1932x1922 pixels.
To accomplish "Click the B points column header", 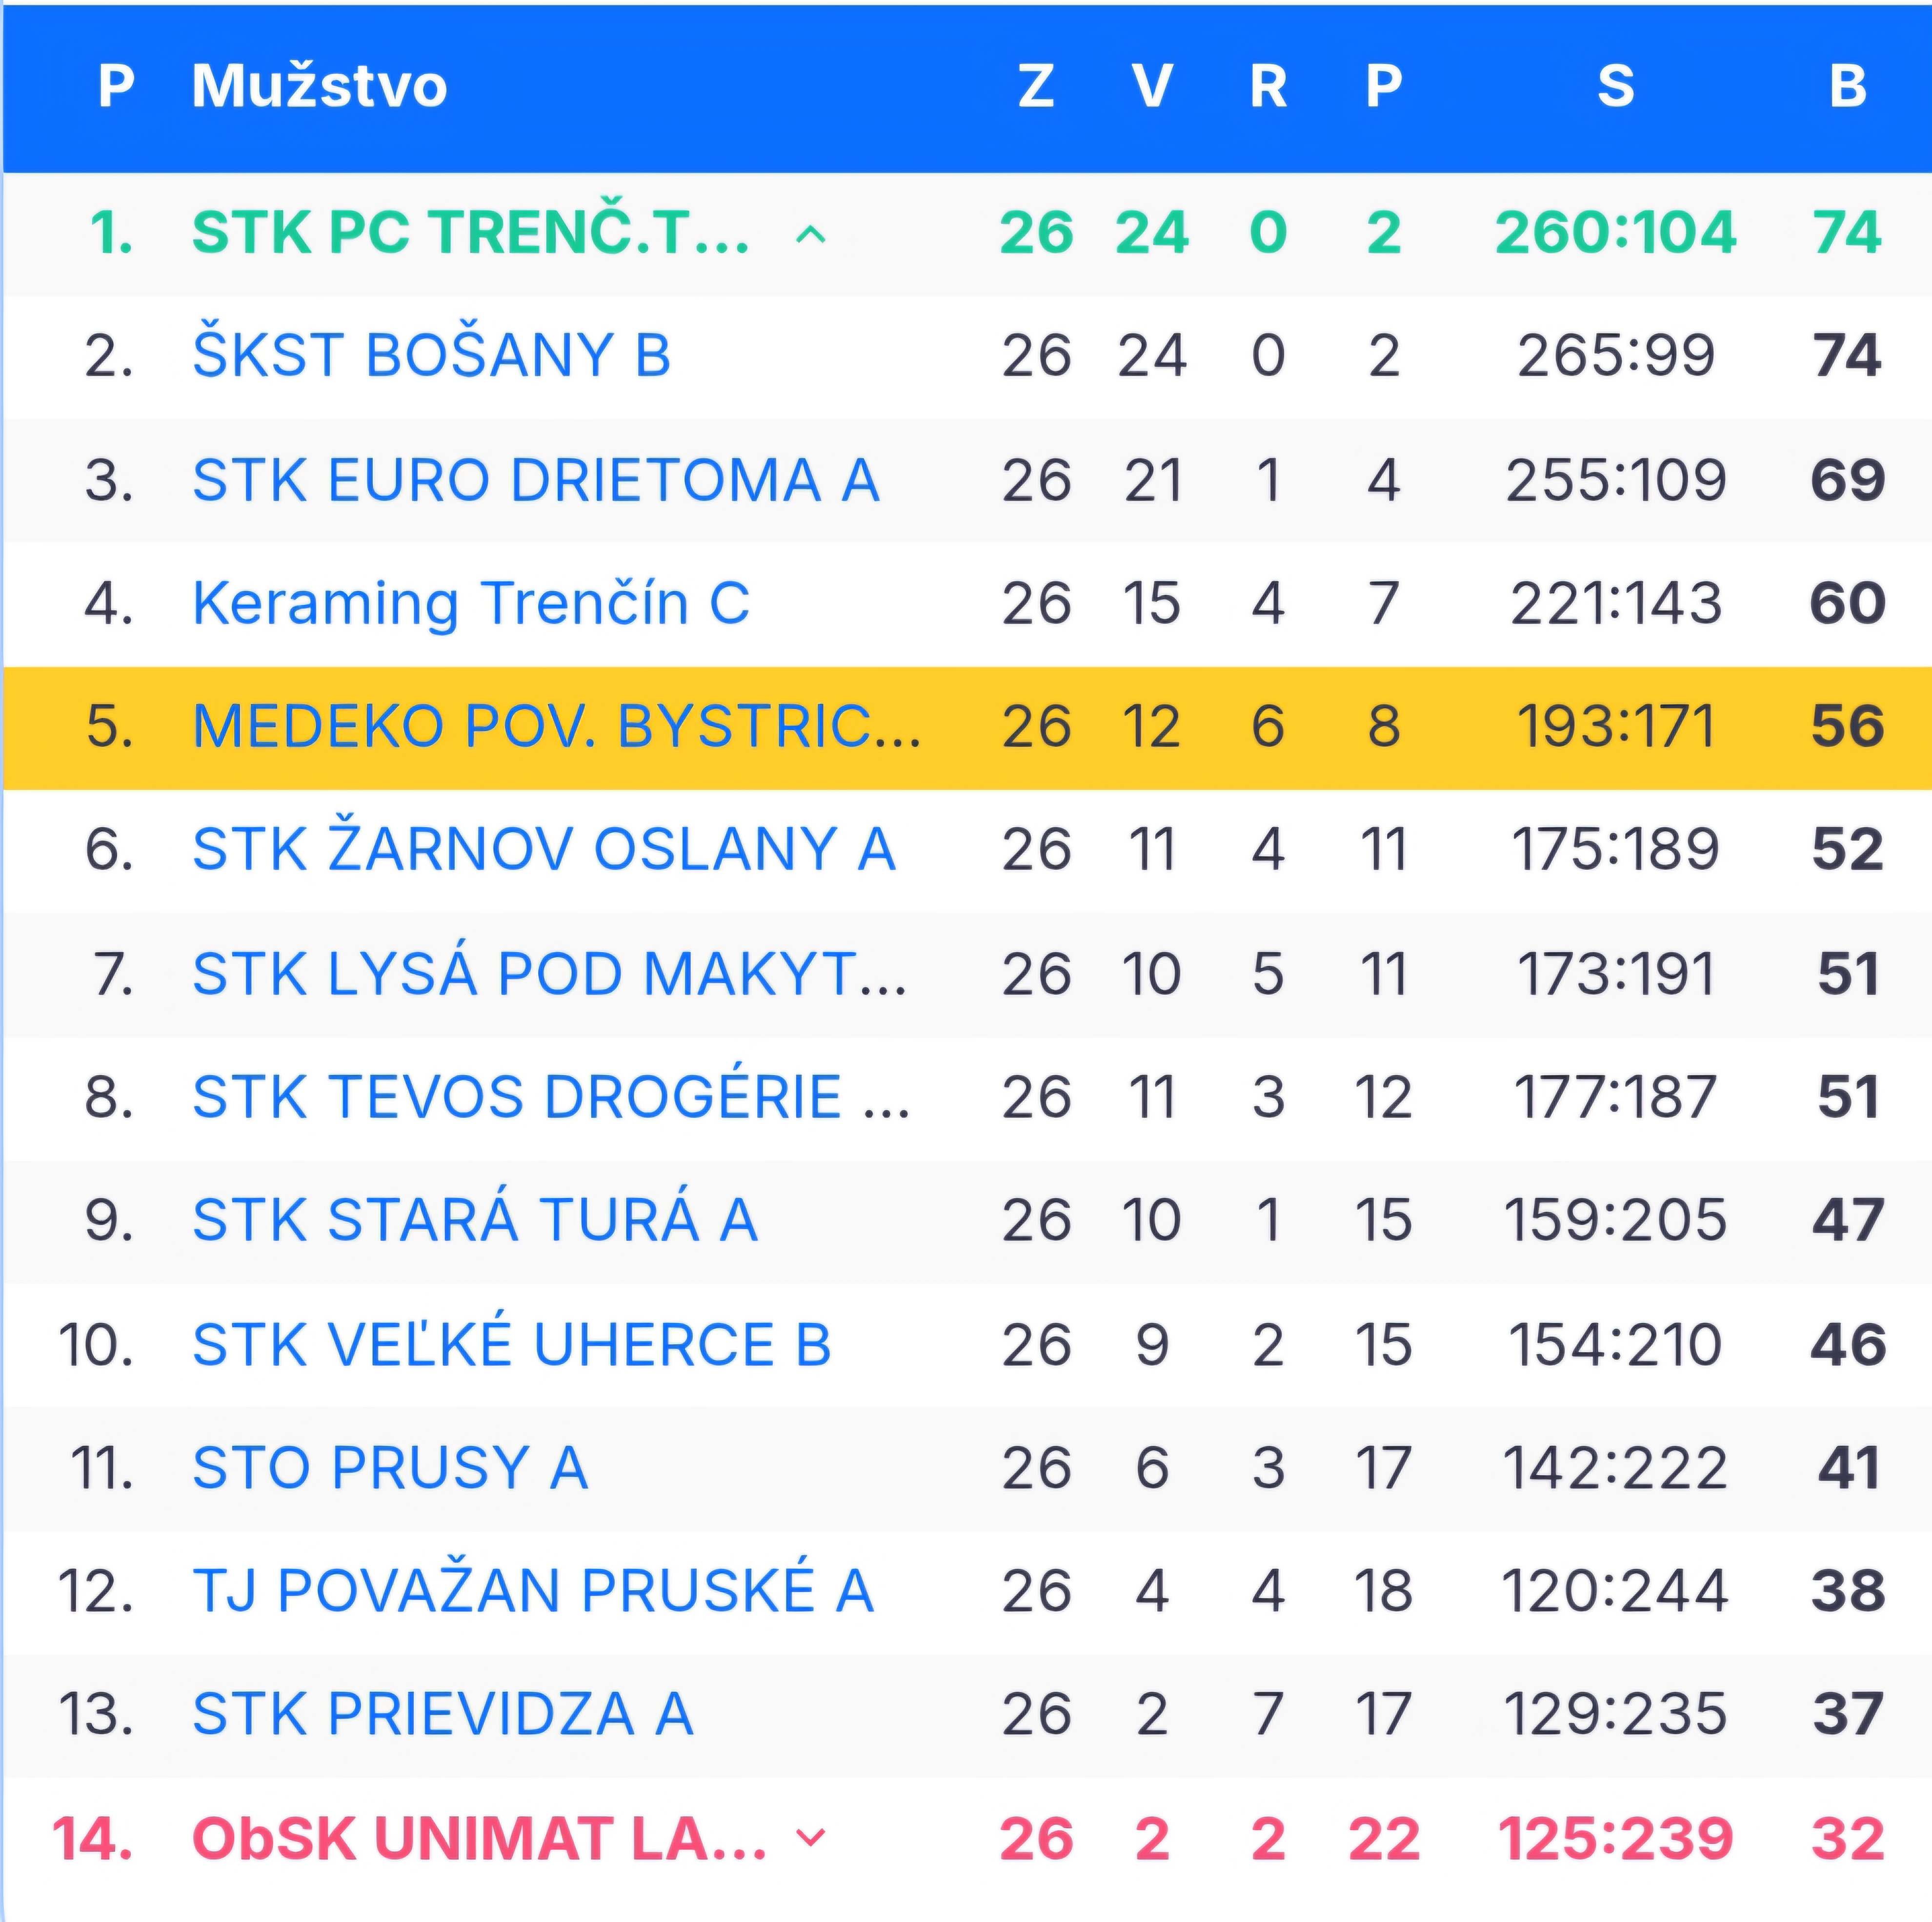I will pos(1847,86).
